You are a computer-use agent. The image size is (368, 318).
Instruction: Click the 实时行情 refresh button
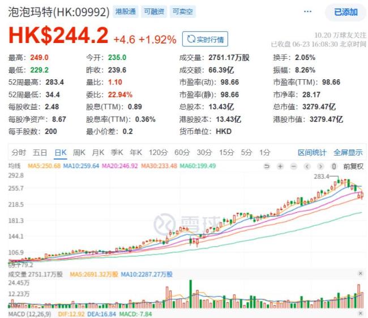tap(205, 39)
